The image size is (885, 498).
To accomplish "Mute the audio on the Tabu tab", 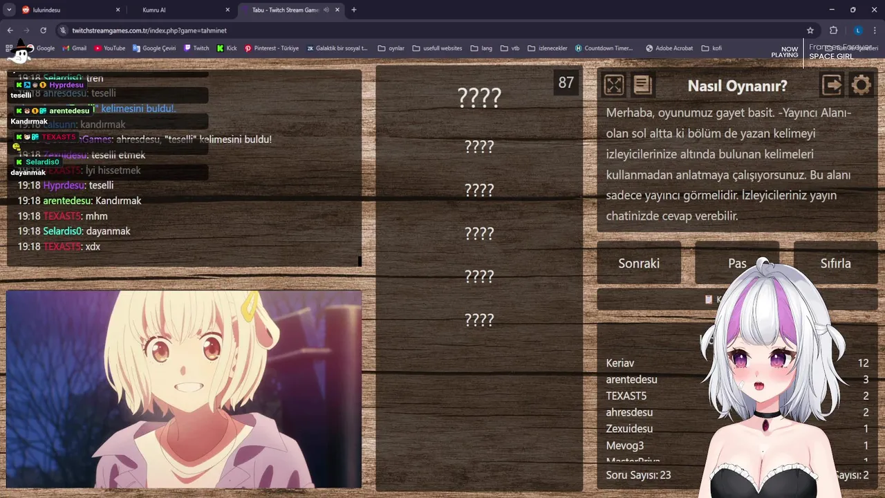I will 326,10.
